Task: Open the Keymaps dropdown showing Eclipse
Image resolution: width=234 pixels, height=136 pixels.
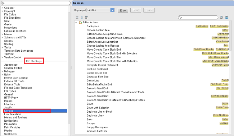Action: click(x=100, y=10)
